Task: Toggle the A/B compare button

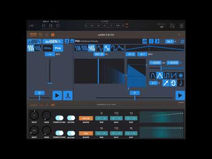Action: pos(144,41)
